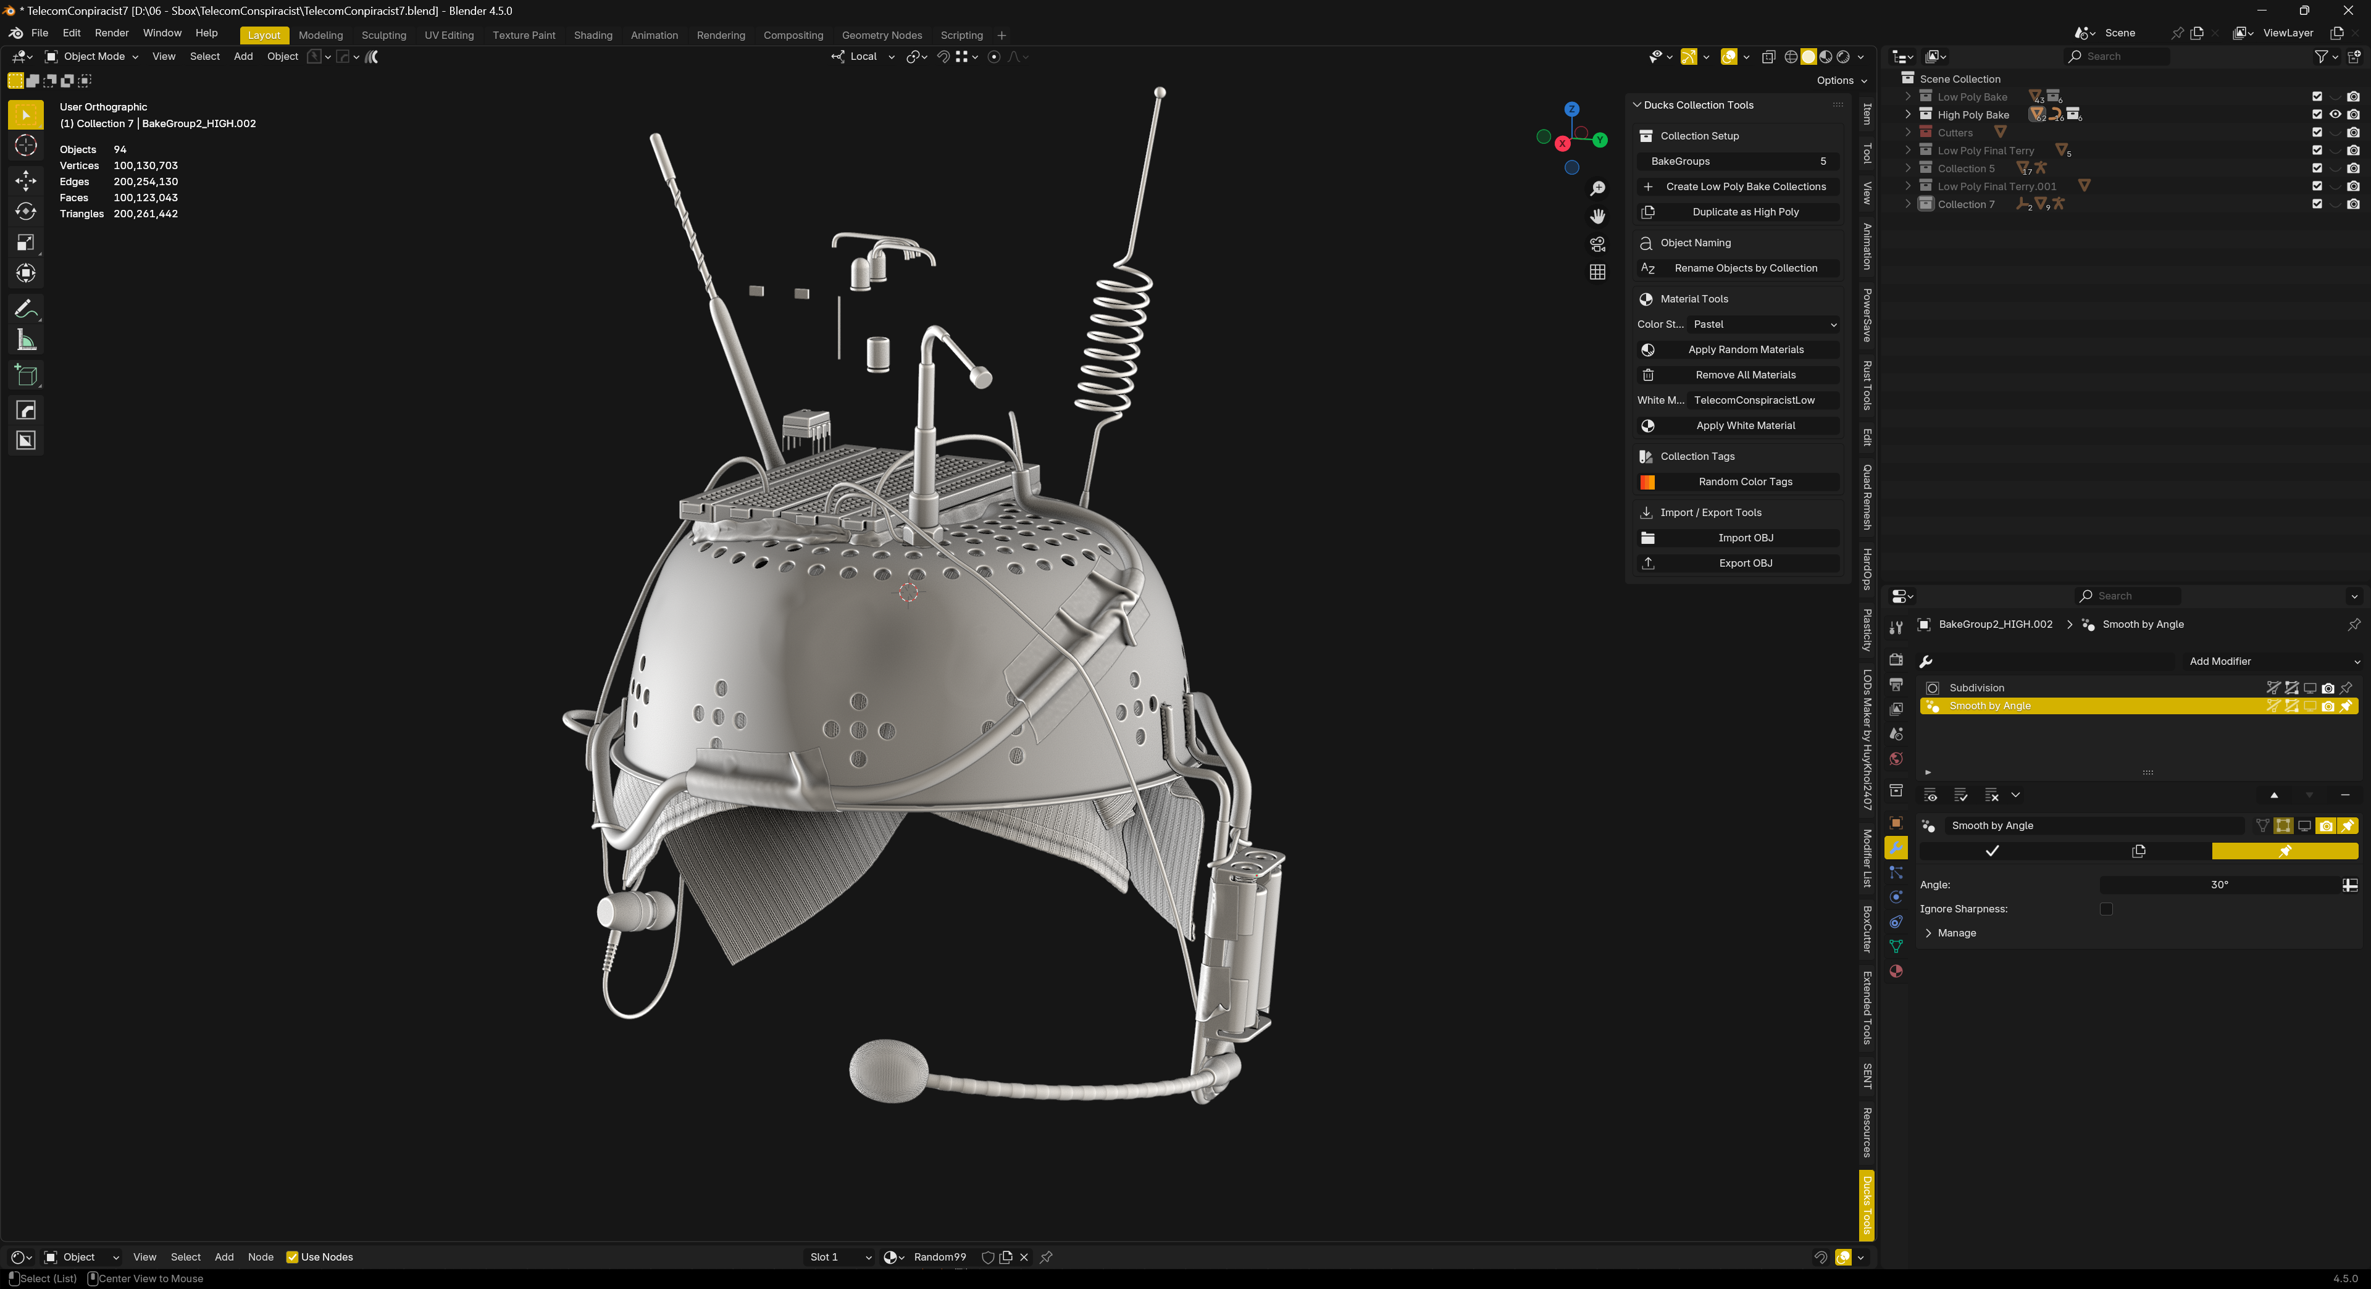2371x1289 pixels.
Task: Open the Render menu
Action: [x=111, y=33]
